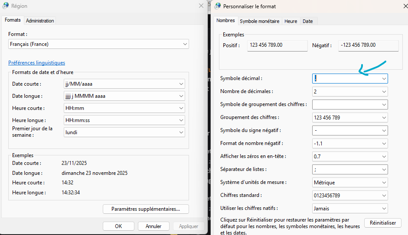Open Utiliser les chiffres natifs dropdown
Image resolution: width=408 pixels, height=235 pixels.
click(x=350, y=209)
